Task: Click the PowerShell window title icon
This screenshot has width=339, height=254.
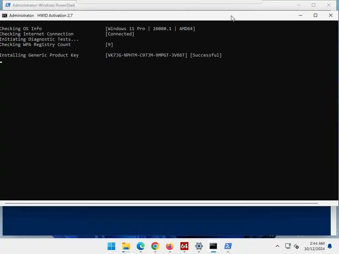Action: [x=8, y=5]
